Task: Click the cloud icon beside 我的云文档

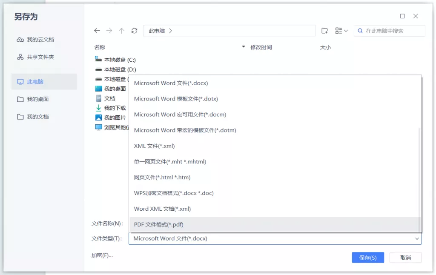Action: click(20, 40)
